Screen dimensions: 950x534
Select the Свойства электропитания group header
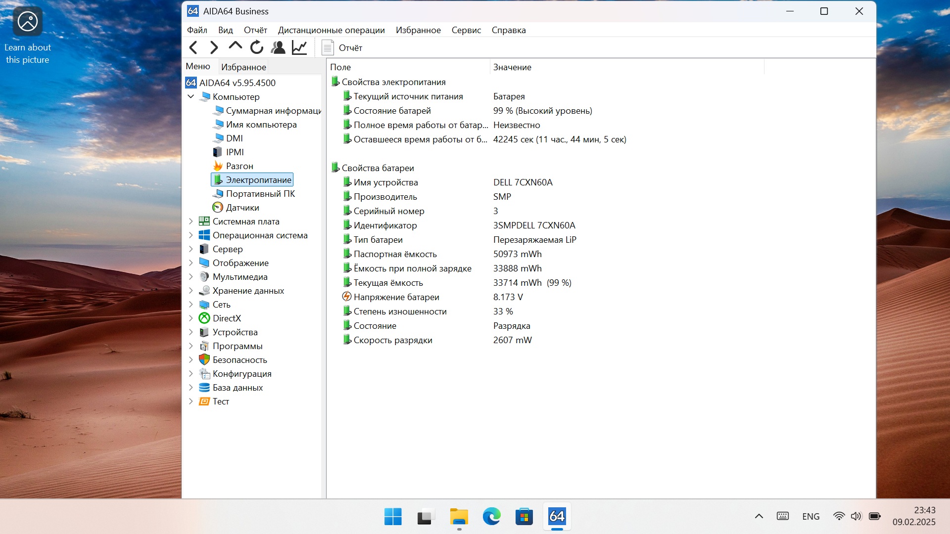(x=388, y=82)
